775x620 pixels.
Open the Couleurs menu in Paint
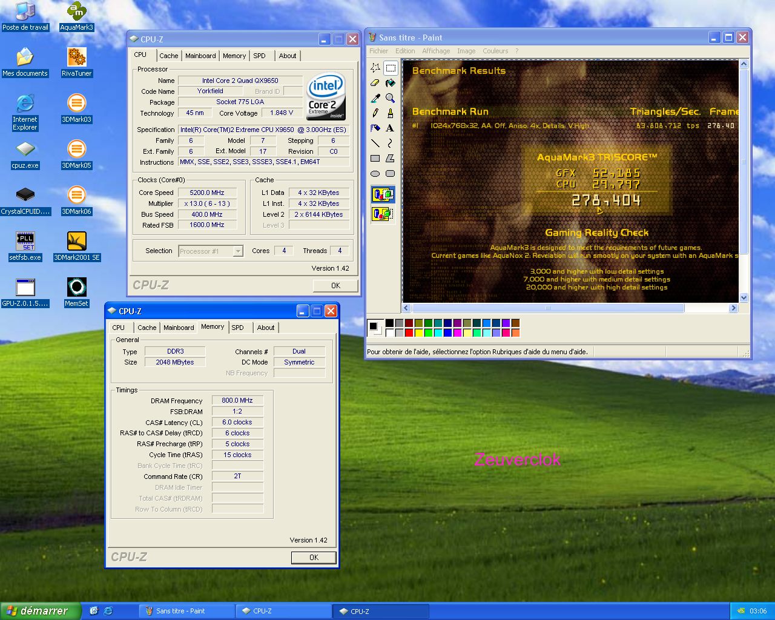coord(495,51)
